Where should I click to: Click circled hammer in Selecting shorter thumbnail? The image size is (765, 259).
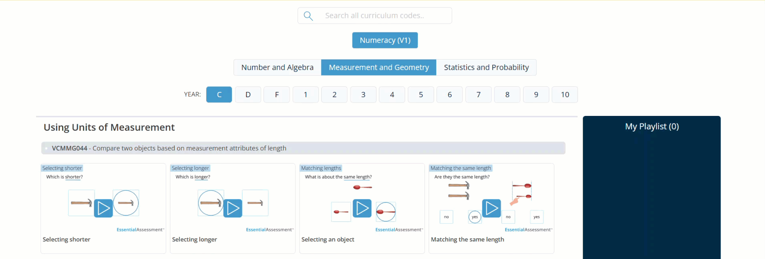tap(126, 203)
